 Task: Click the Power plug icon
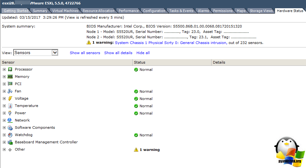(x=10, y=113)
